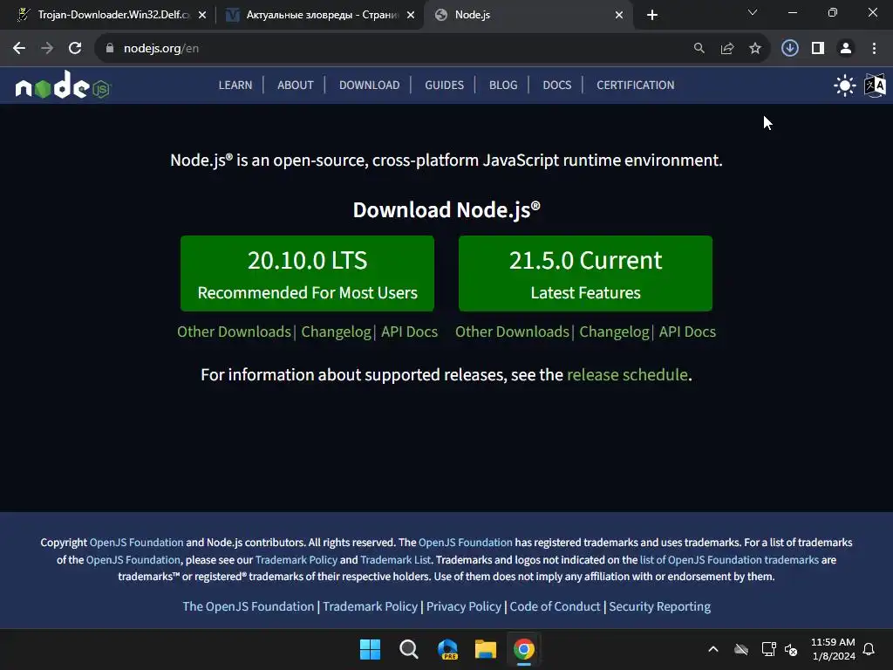This screenshot has width=893, height=670.
Task: Open Trademark List link
Action: [395, 559]
